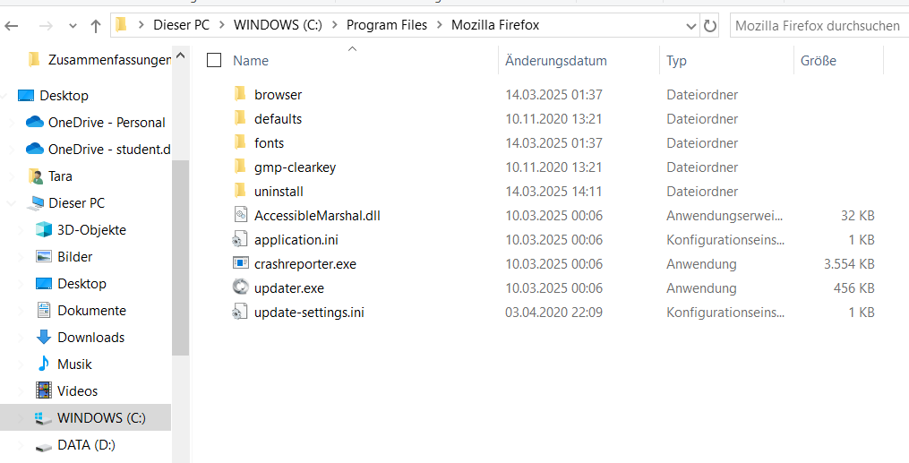Select the crashreporter.exe file icon

pyautogui.click(x=240, y=264)
